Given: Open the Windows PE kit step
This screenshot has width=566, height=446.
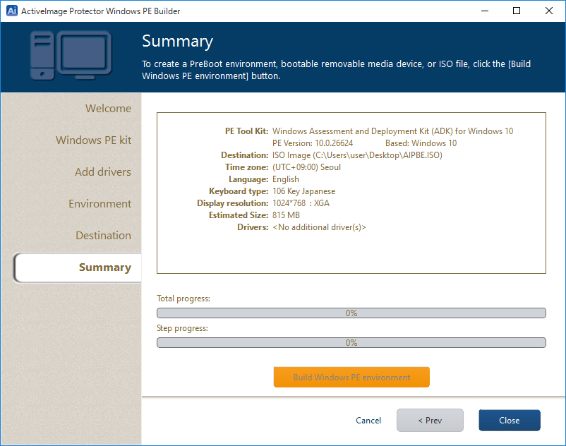Looking at the screenshot, I should tap(93, 140).
